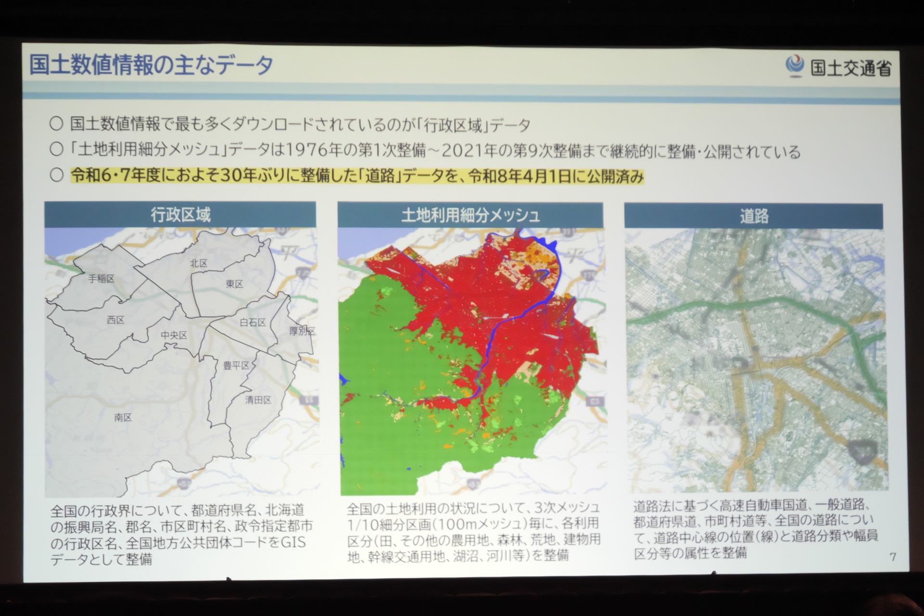
Task: Click the 国土交通省 ministry name text
Action: (x=851, y=68)
